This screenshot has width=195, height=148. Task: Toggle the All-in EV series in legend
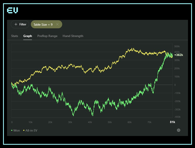tap(30, 130)
